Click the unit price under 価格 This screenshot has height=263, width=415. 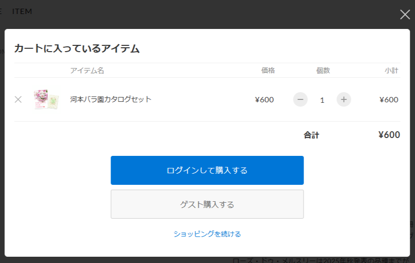tap(264, 100)
